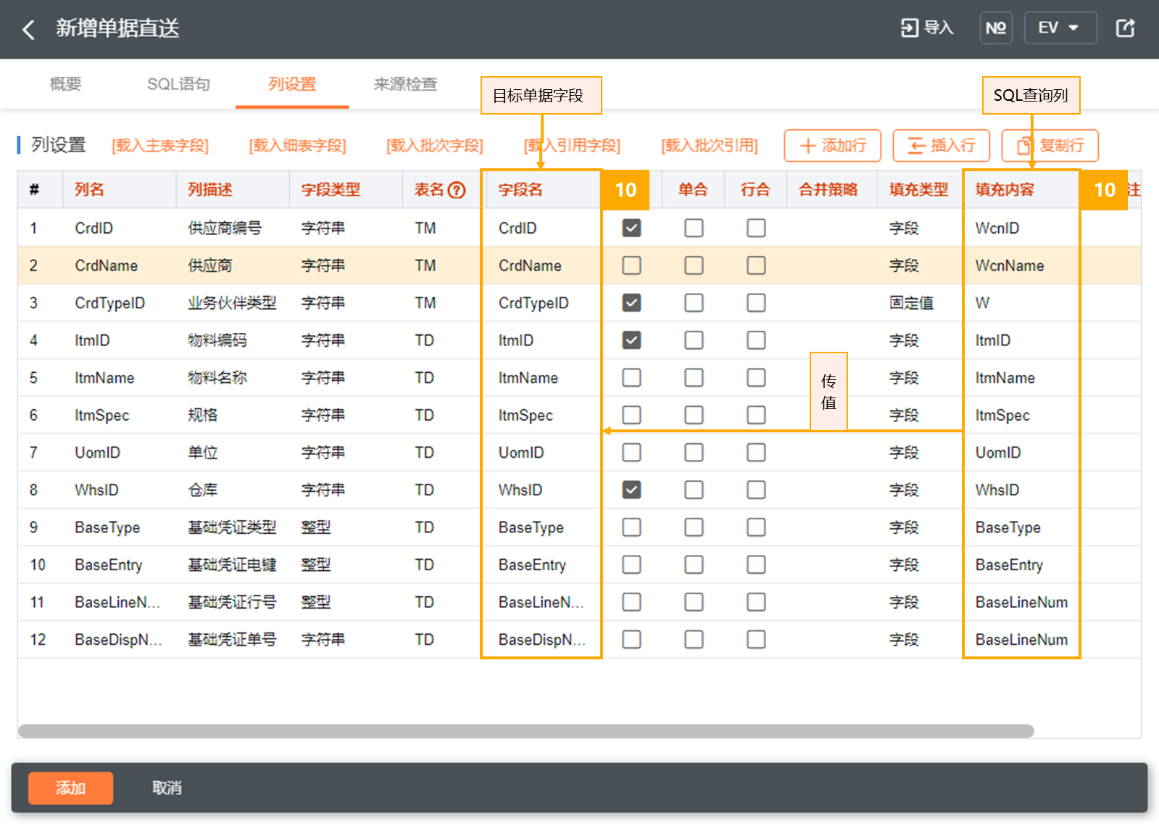The height and width of the screenshot is (824, 1159).
Task: Check 单合 checkbox in CrdID row
Action: pyautogui.click(x=694, y=228)
